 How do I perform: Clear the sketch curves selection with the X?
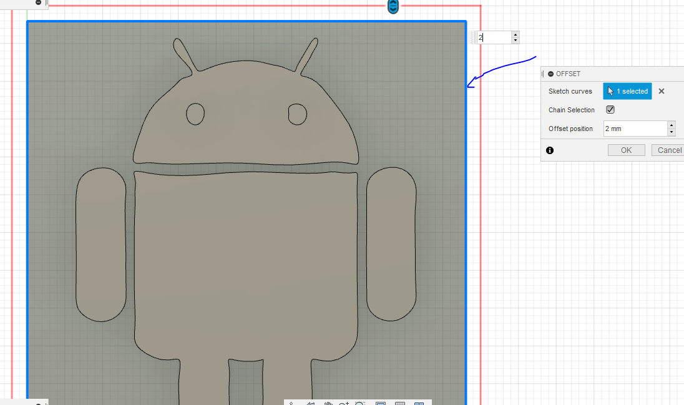coord(662,91)
